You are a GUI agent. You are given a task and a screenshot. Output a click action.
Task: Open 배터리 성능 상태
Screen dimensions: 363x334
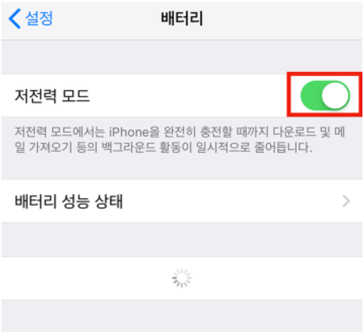click(x=182, y=201)
